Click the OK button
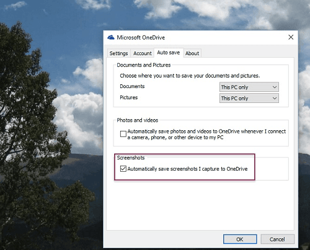This screenshot has width=310, height=250. (x=240, y=239)
